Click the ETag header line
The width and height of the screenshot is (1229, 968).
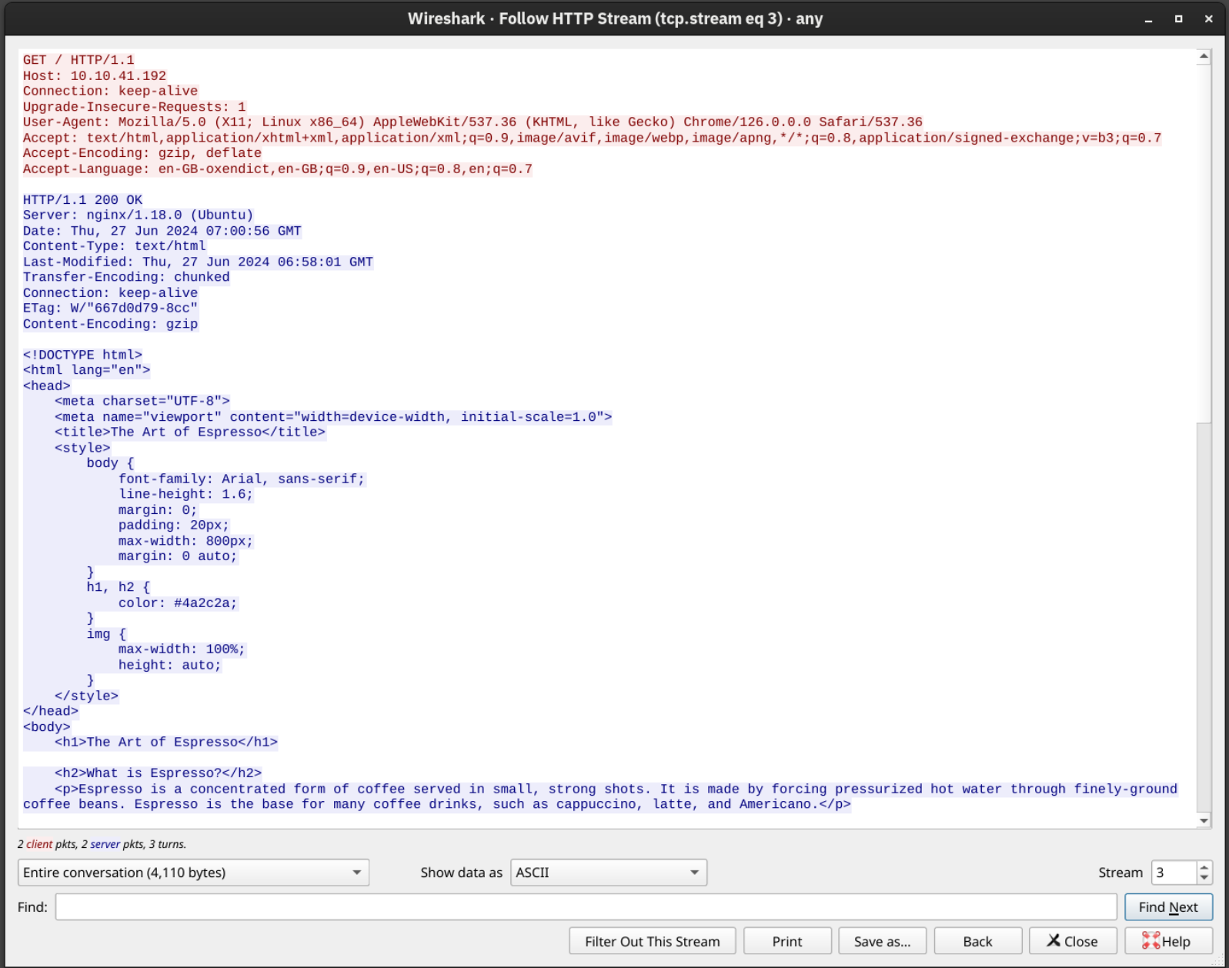110,309
